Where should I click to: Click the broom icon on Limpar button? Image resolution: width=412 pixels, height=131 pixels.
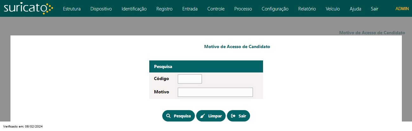click(x=203, y=116)
